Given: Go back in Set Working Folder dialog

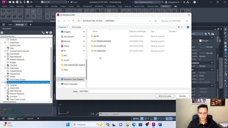Looking at the screenshot, I should tap(59, 21).
